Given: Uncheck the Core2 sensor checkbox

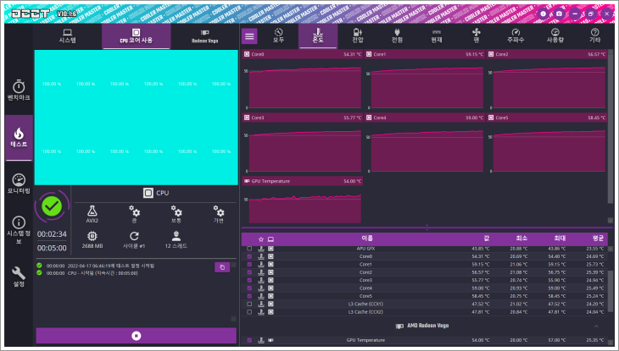Looking at the screenshot, I should [x=249, y=272].
